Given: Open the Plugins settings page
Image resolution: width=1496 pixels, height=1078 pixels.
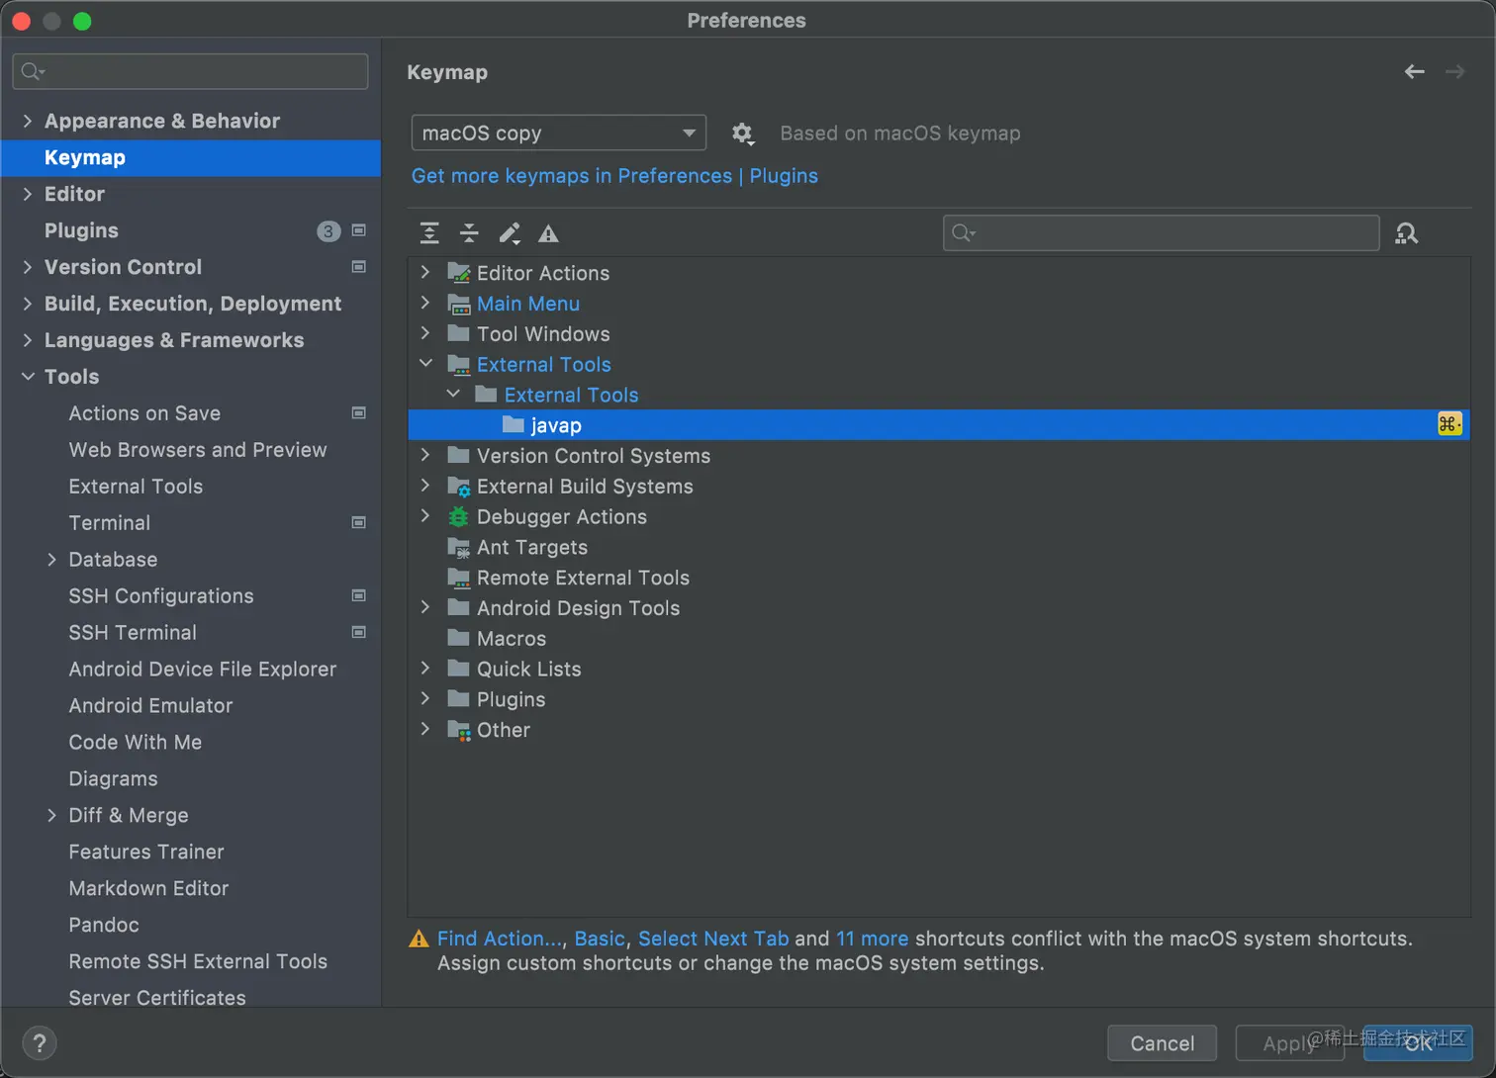Looking at the screenshot, I should [x=81, y=230].
